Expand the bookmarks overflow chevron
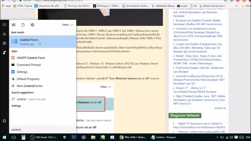251x141 pixels. (236, 6)
